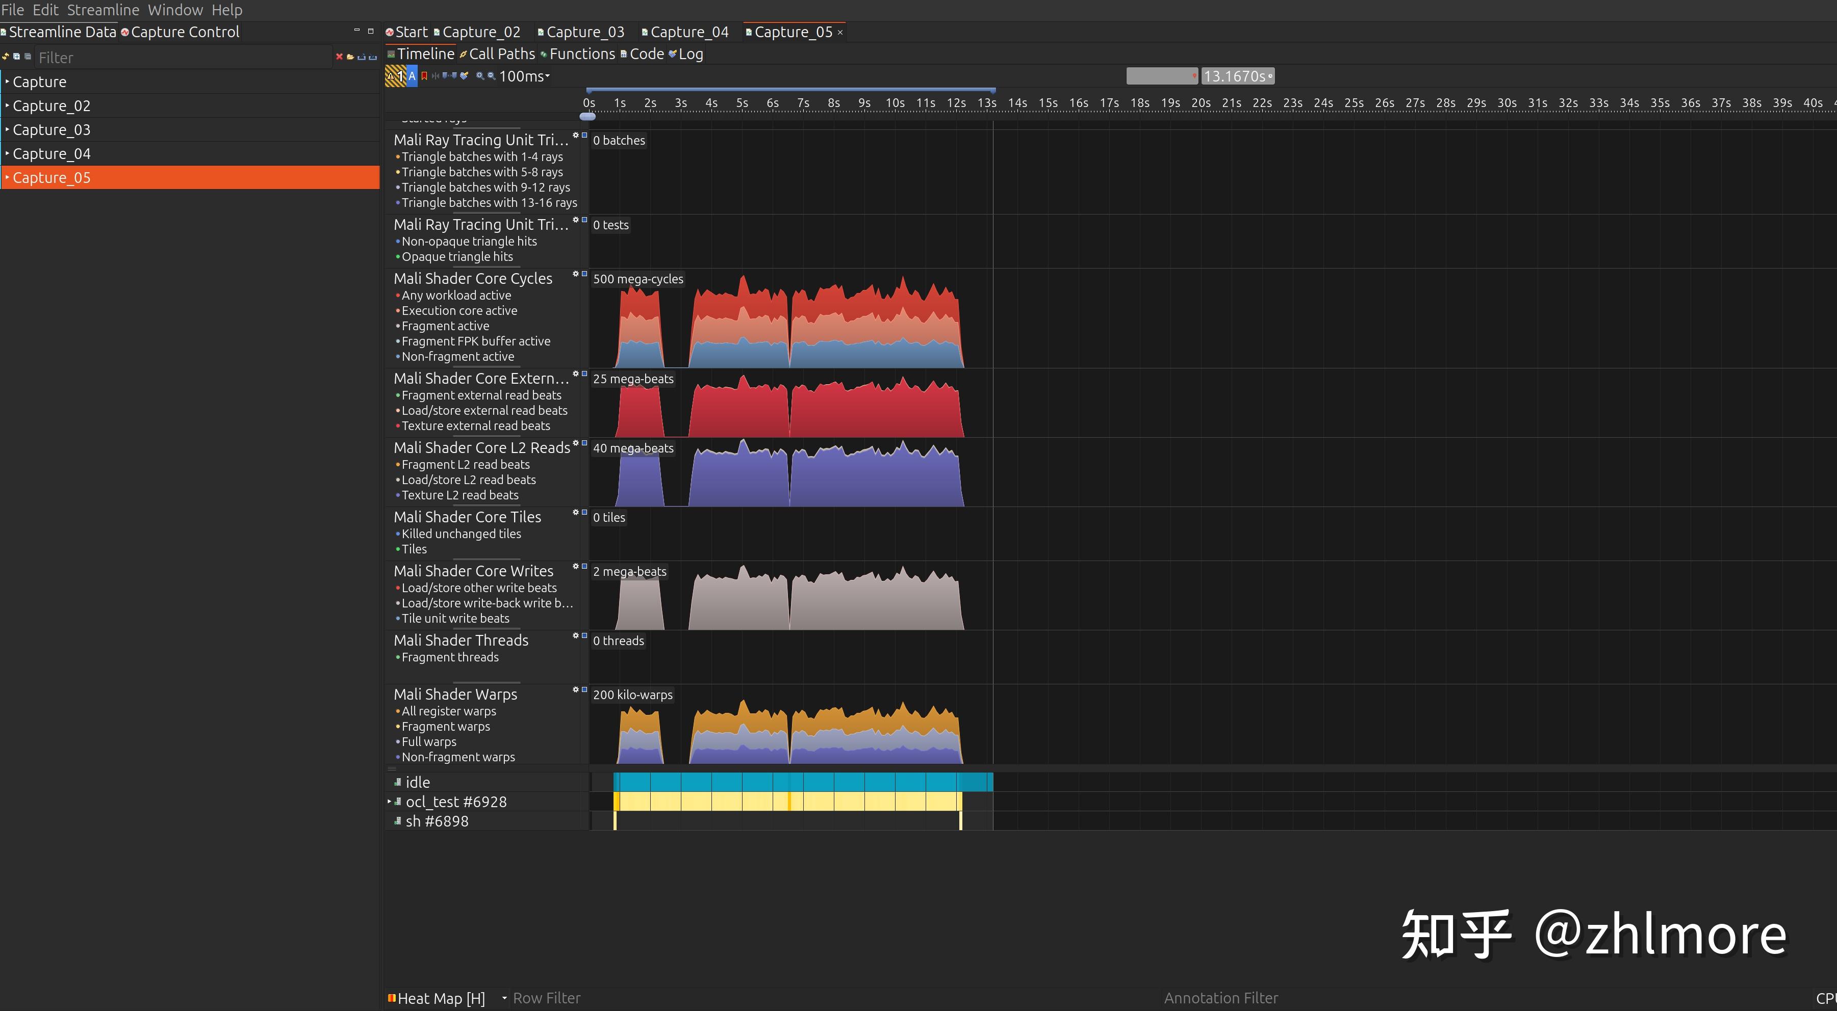The width and height of the screenshot is (1837, 1011).
Task: Expand the ocl_test #6928 process row
Action: [x=389, y=802]
